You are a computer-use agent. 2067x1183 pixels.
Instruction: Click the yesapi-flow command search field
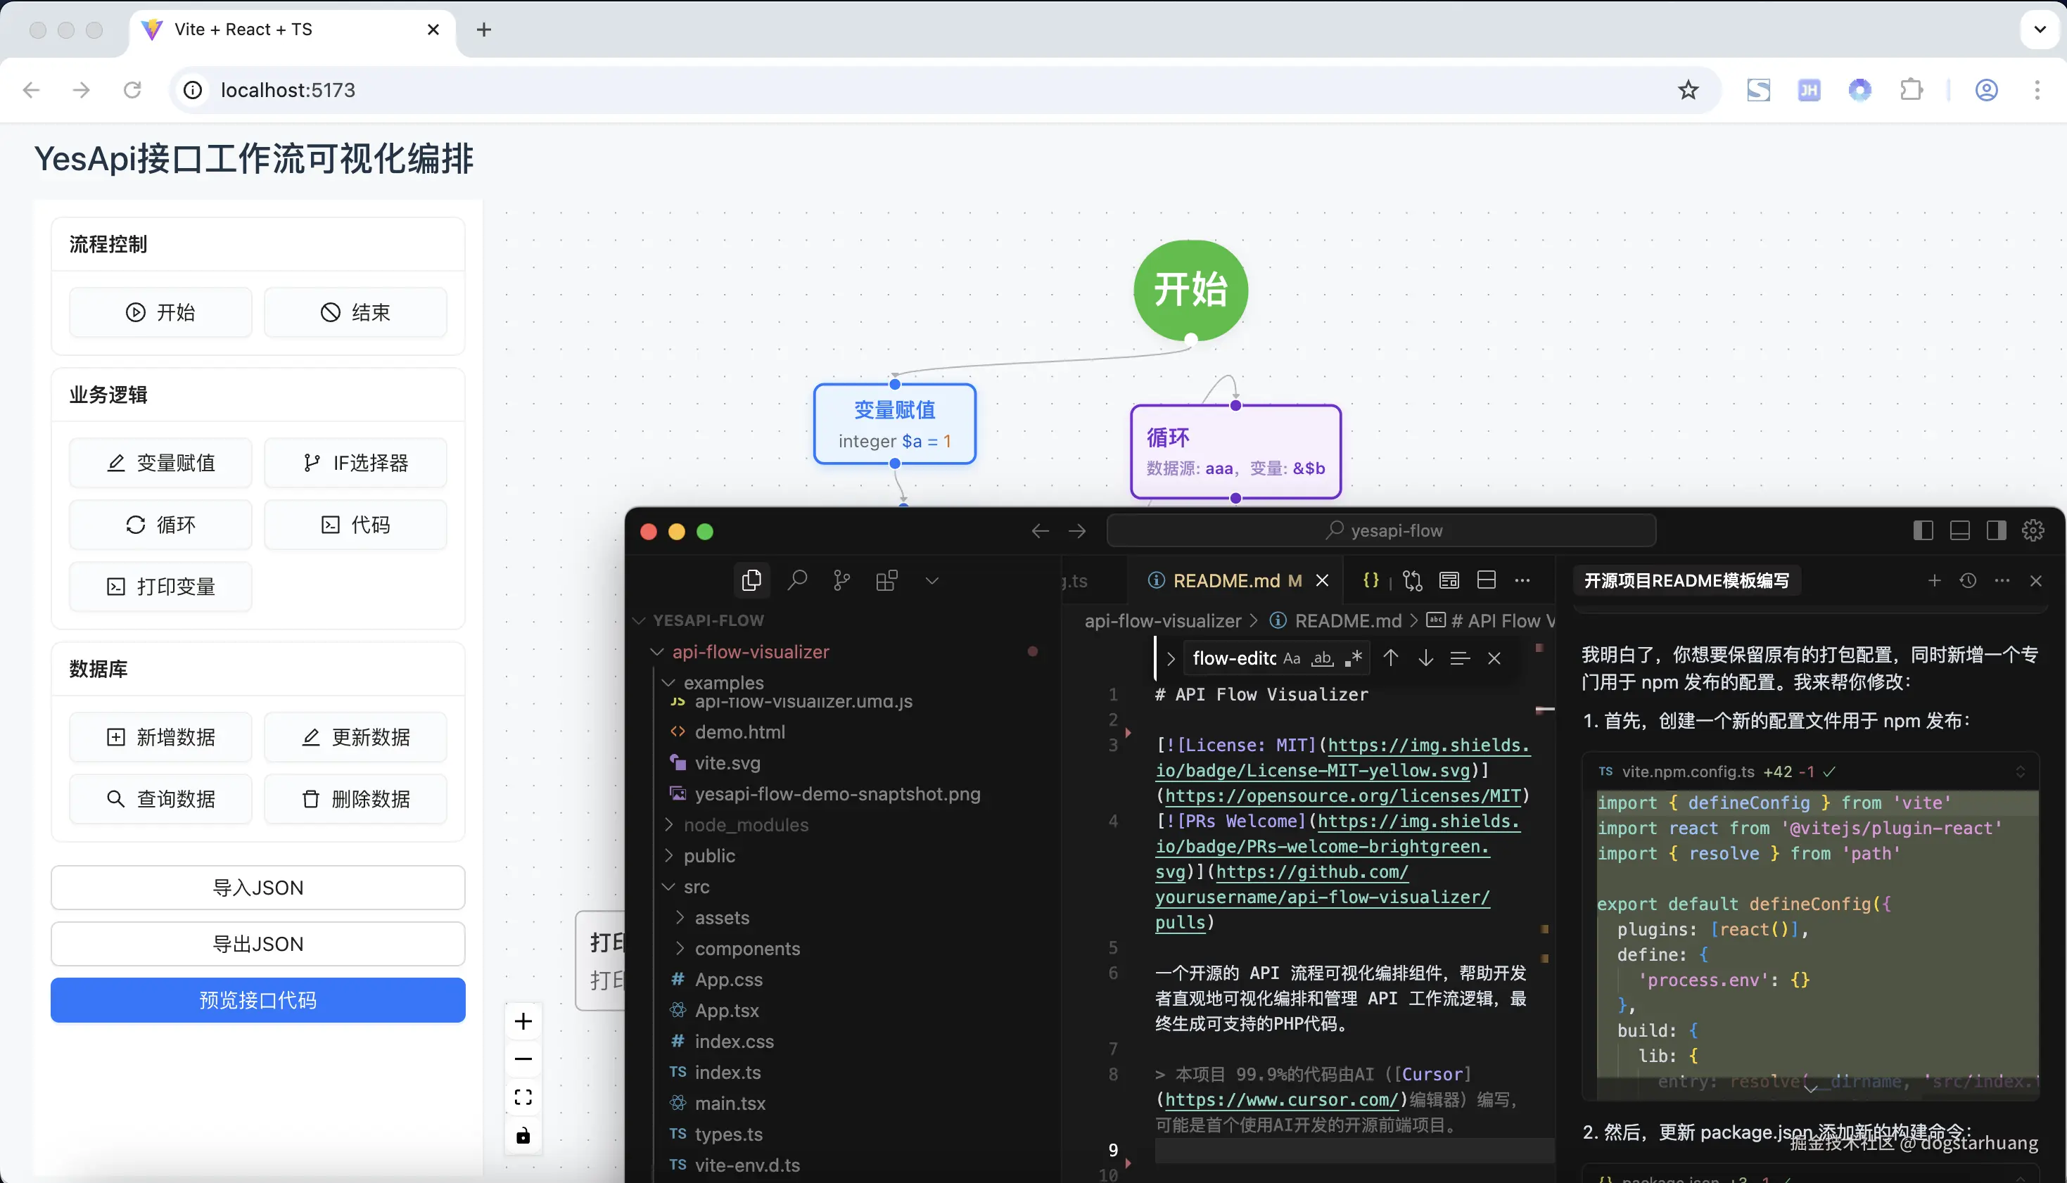(x=1381, y=530)
